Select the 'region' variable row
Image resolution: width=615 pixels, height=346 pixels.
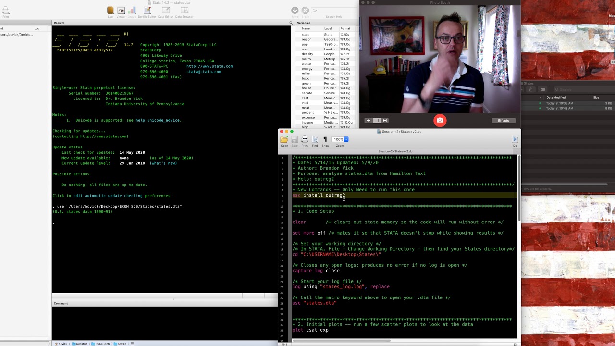[x=327, y=39]
